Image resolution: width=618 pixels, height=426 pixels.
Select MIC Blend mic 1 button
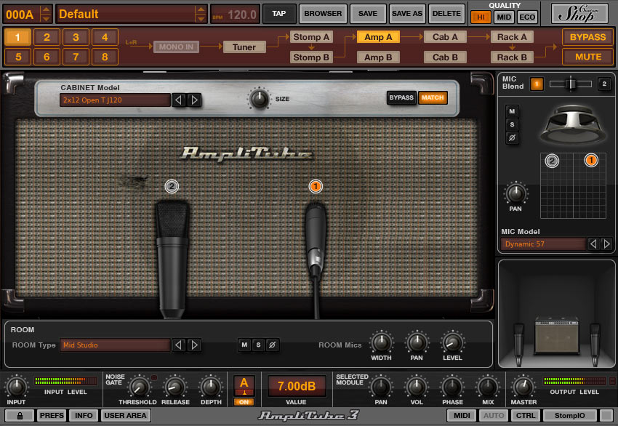click(x=537, y=84)
